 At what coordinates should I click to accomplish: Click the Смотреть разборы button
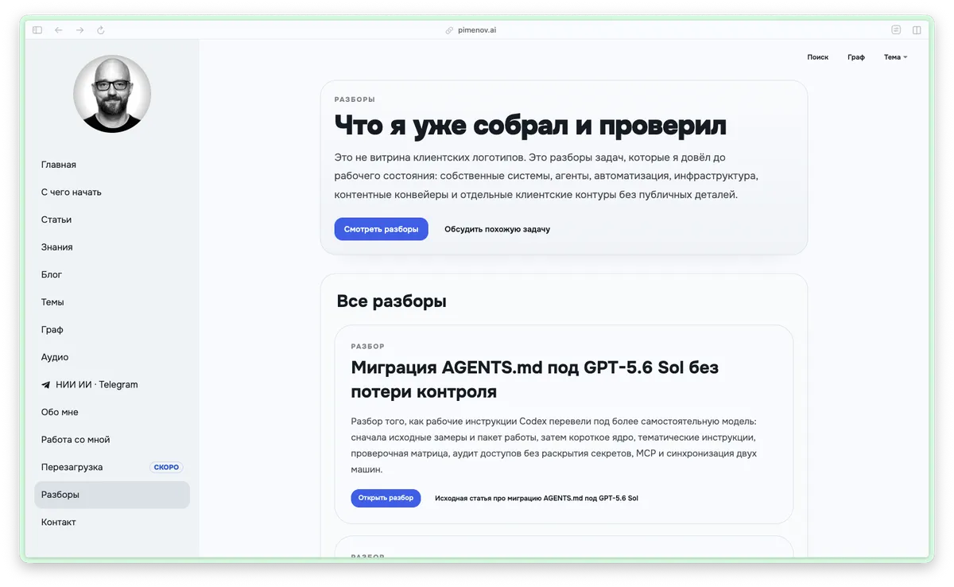pyautogui.click(x=381, y=229)
